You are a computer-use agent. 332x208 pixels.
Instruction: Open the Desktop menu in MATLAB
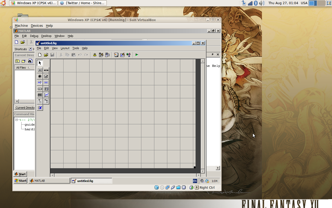tap(46, 36)
